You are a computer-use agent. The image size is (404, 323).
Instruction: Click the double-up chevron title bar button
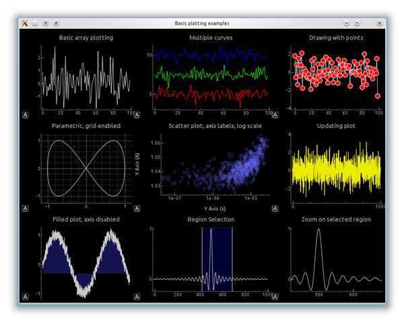pos(55,23)
